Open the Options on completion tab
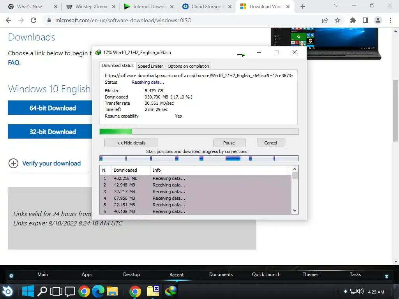The width and height of the screenshot is (399, 299). pyautogui.click(x=188, y=66)
